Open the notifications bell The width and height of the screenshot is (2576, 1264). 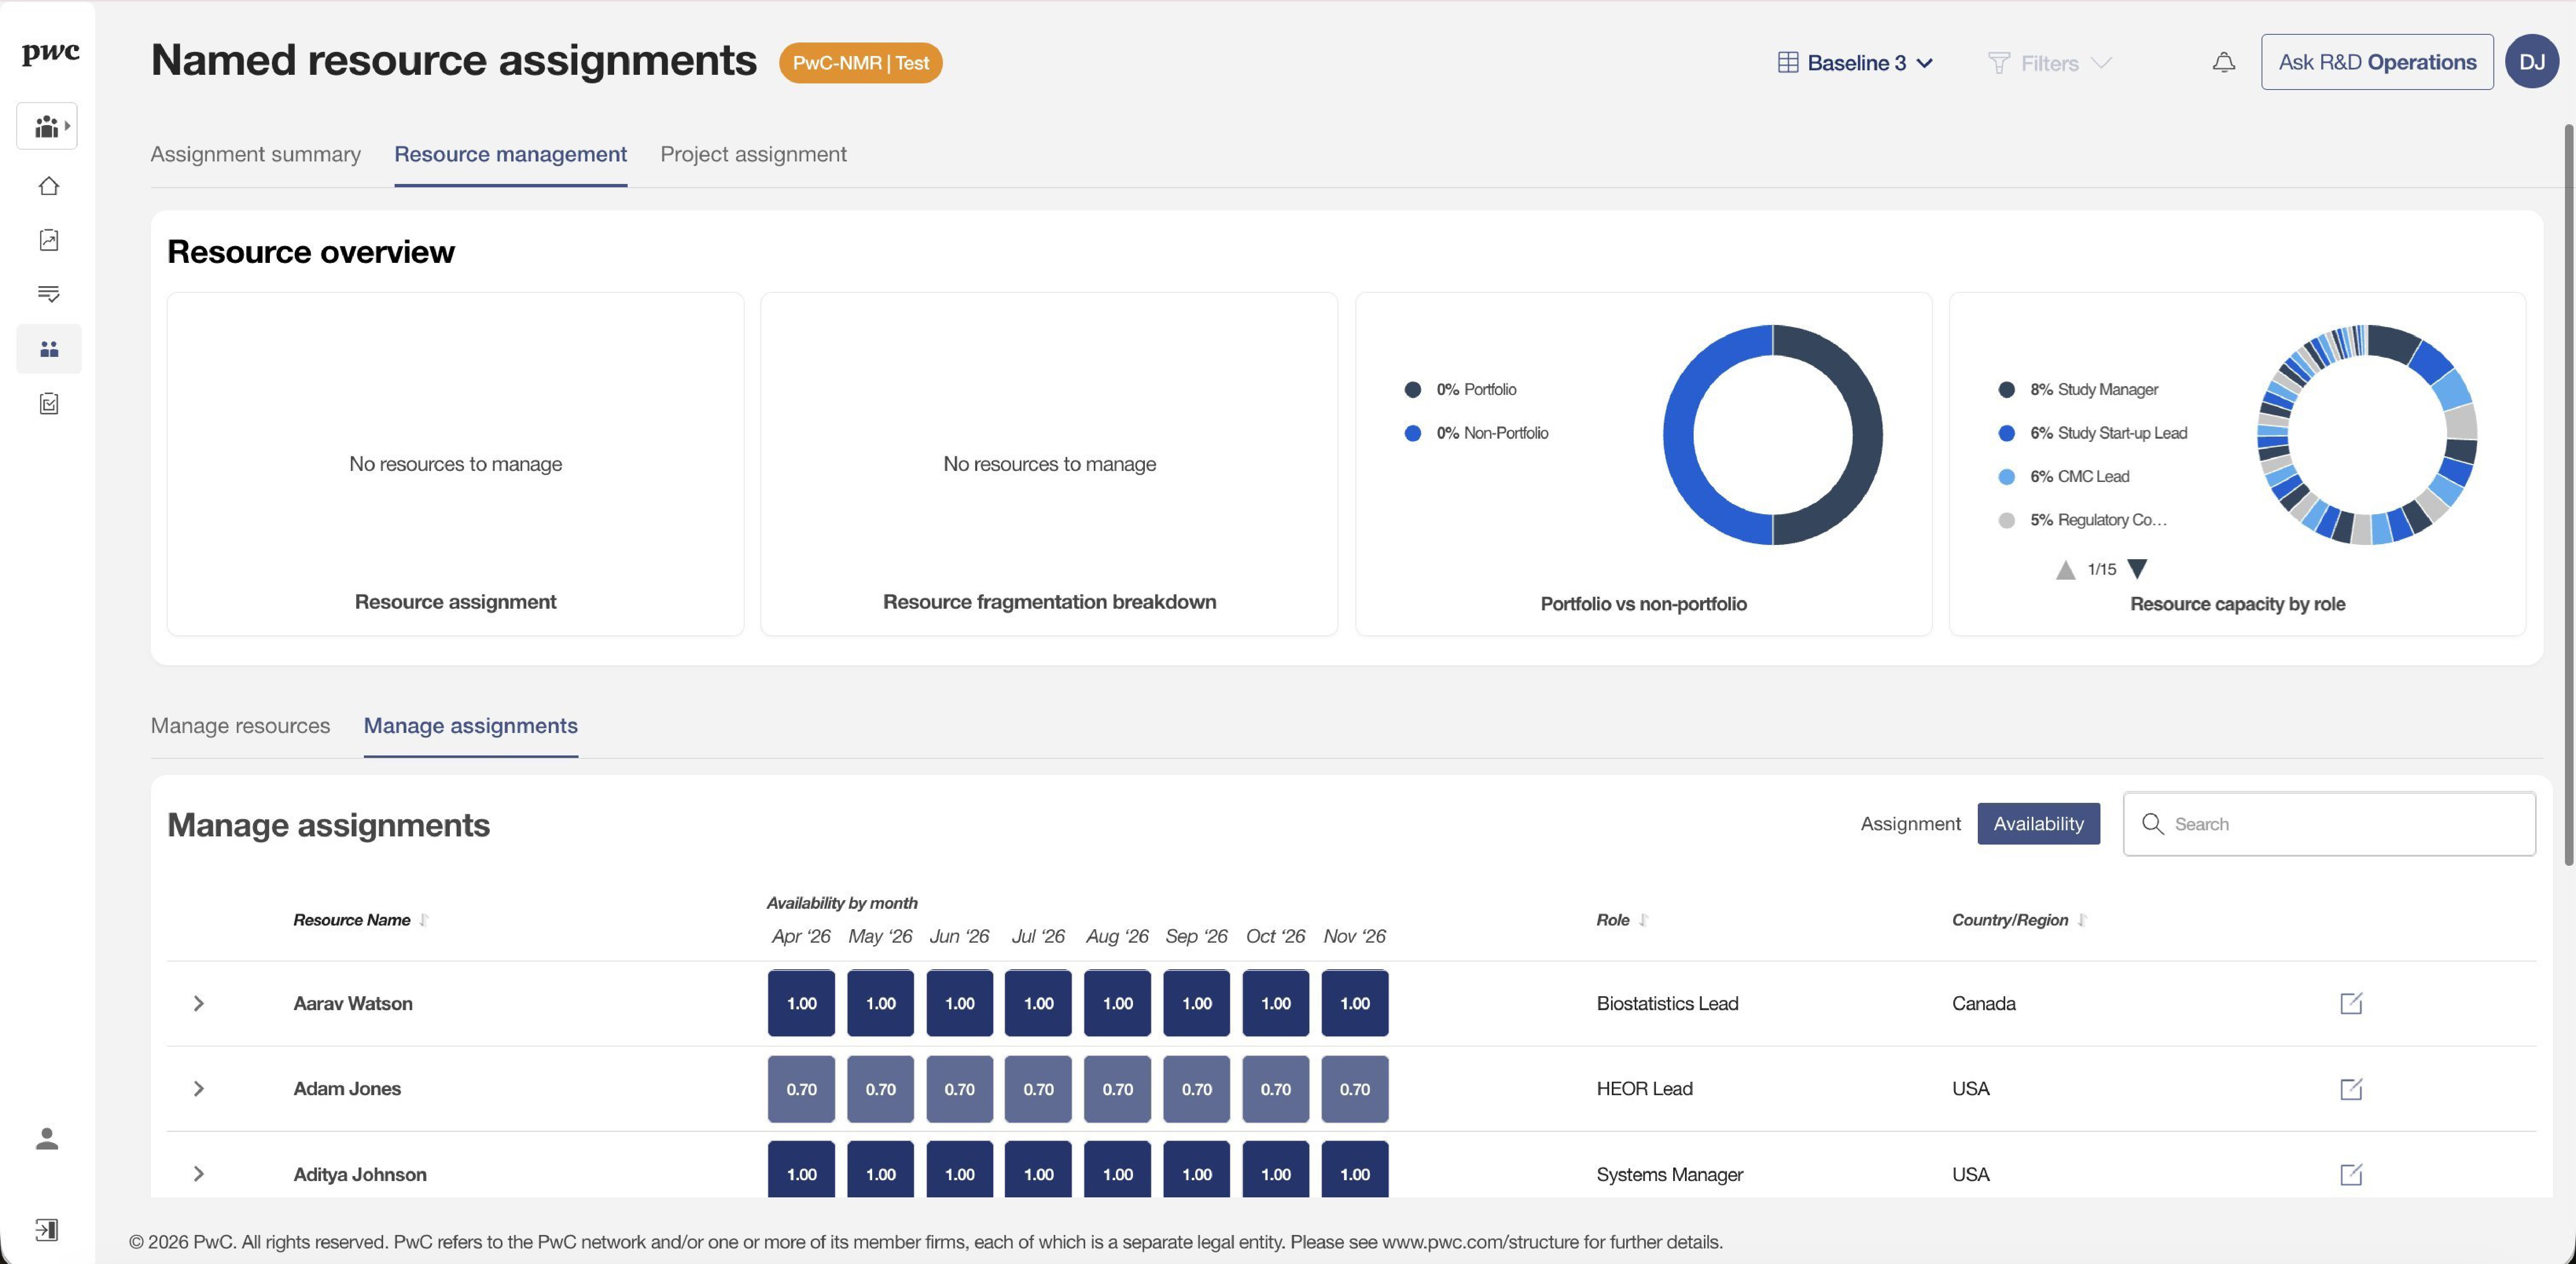pyautogui.click(x=2223, y=63)
